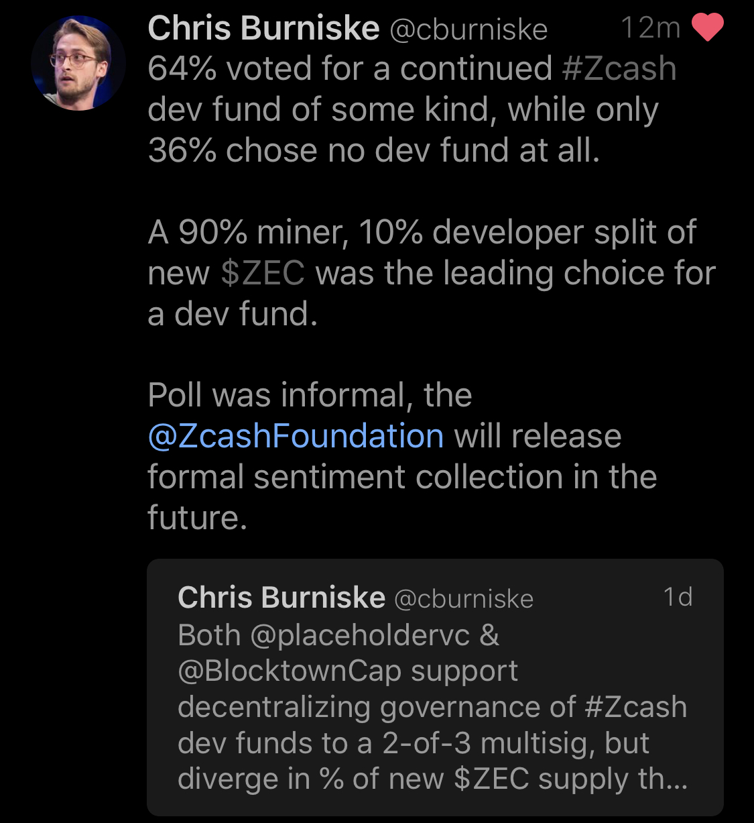754x823 pixels.
Task: Tap the "A 90% miner, 10% developer" paragraph
Action: click(422, 233)
